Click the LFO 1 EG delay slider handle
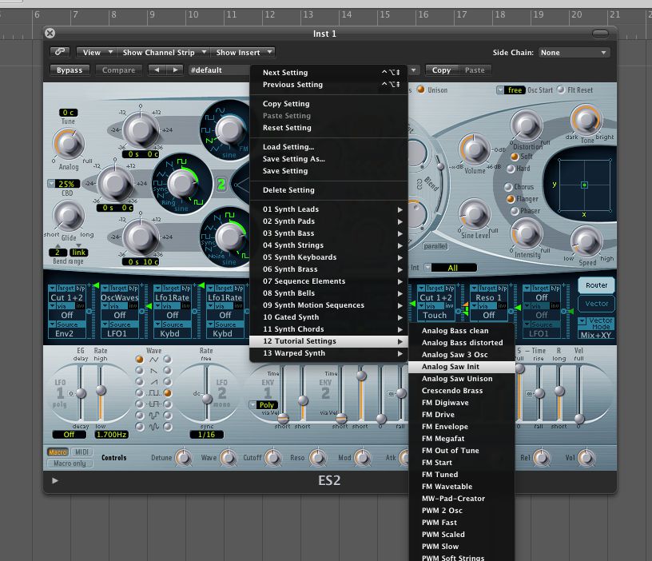 (81, 393)
